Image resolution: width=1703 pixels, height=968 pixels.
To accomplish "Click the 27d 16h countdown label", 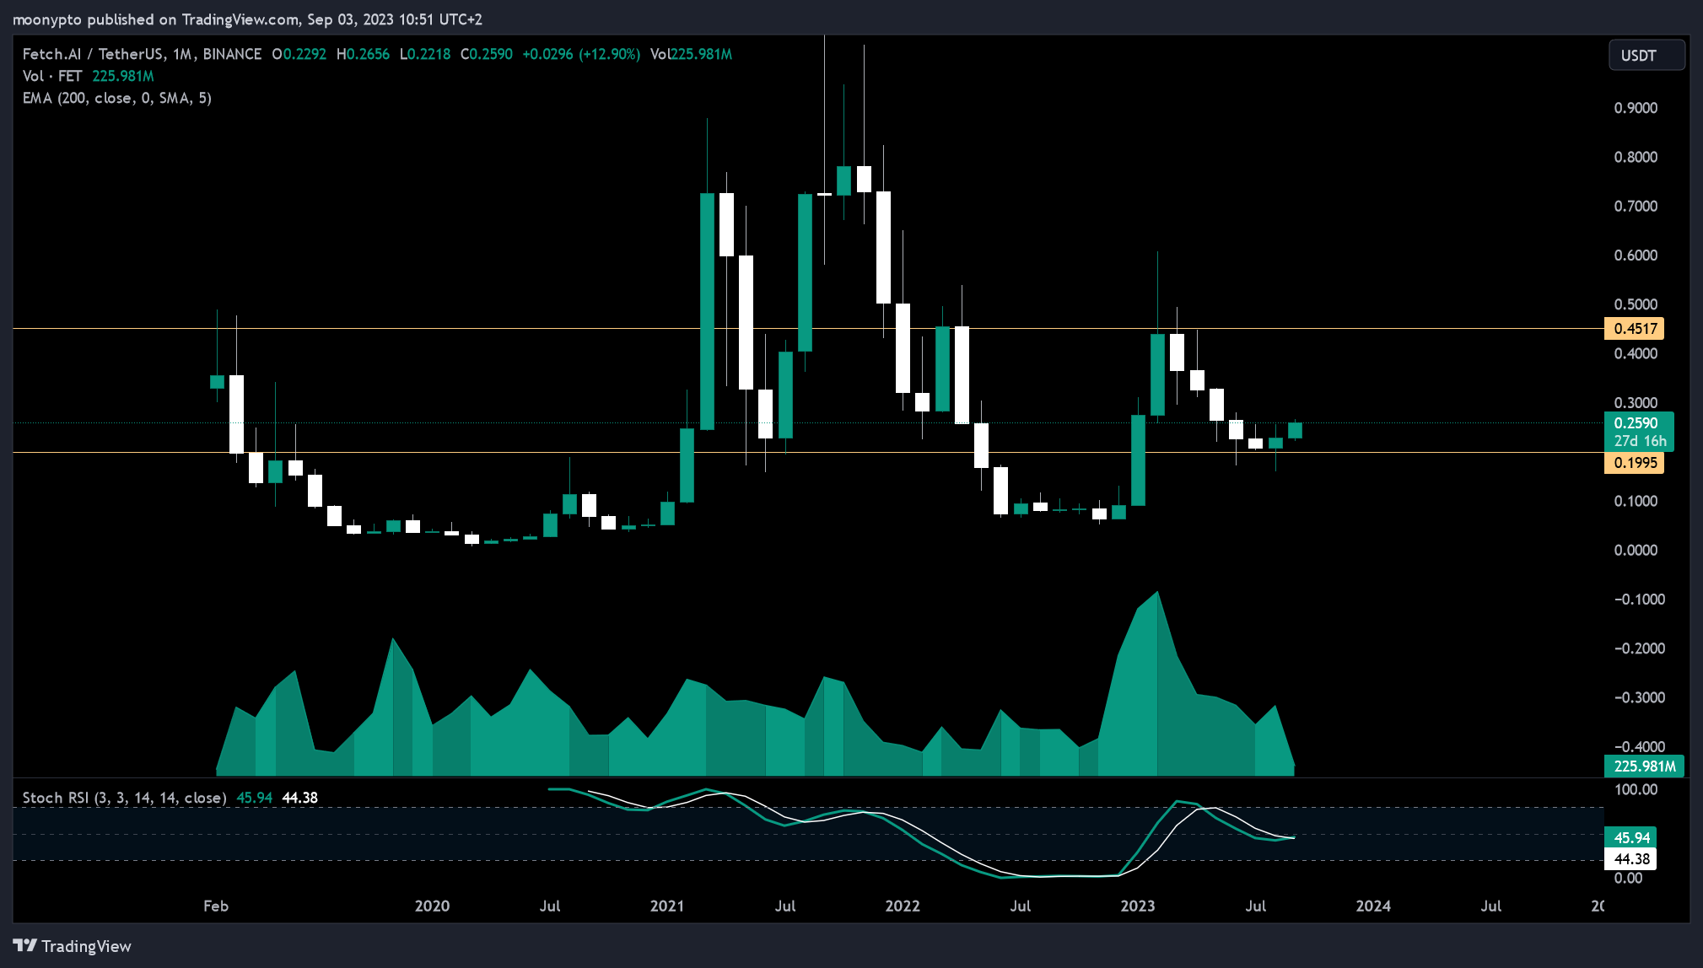I will 1640,441.
